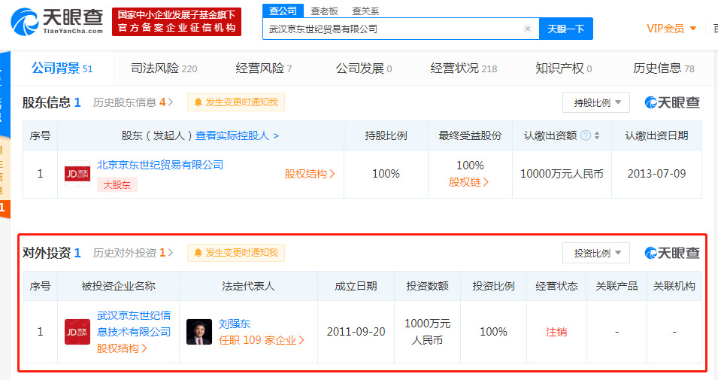Select the 查关系 search tab
The height and width of the screenshot is (380, 718).
pyautogui.click(x=365, y=11)
